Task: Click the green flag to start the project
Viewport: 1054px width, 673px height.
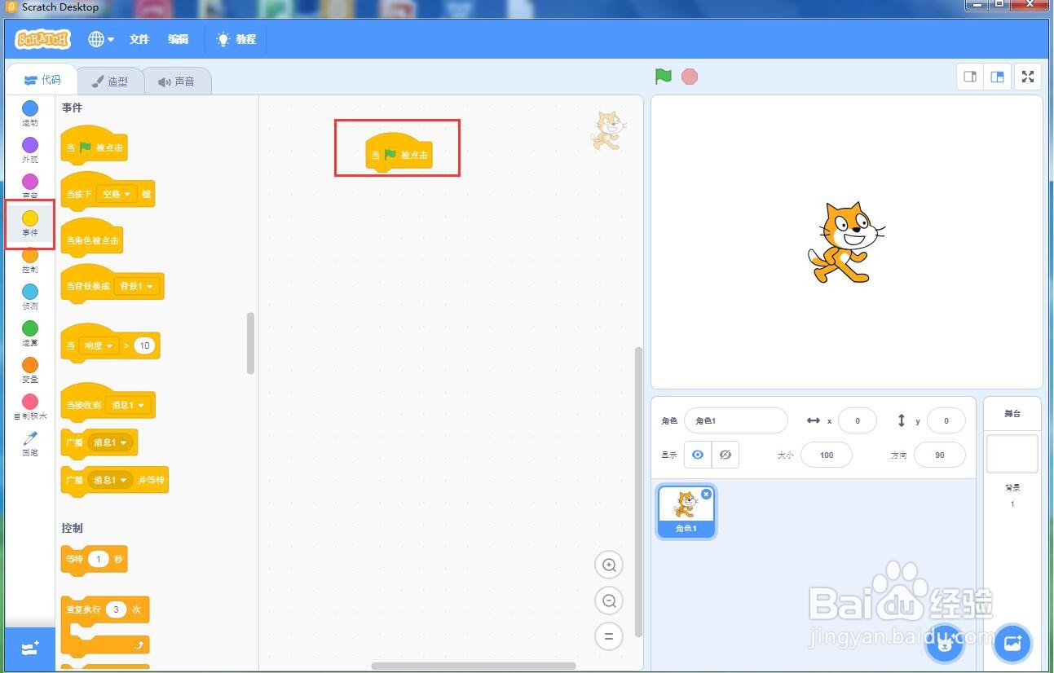Action: click(662, 76)
